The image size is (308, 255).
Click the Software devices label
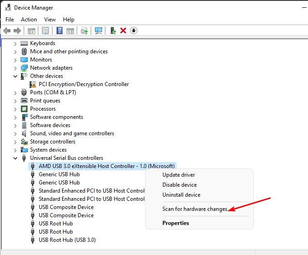pos(50,125)
